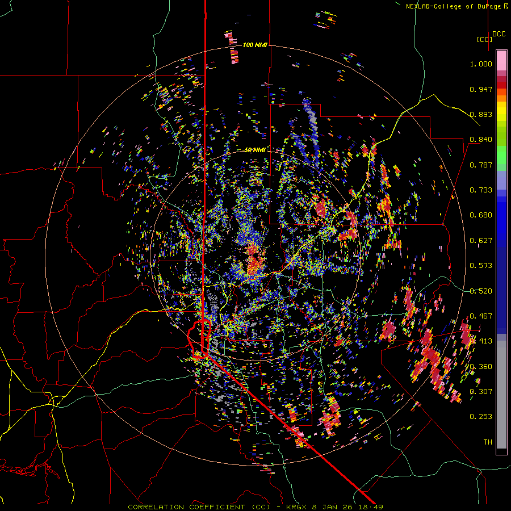Screen dimensions: 511x511
Task: Click the 0.947 value on the color scale
Action: coord(481,89)
